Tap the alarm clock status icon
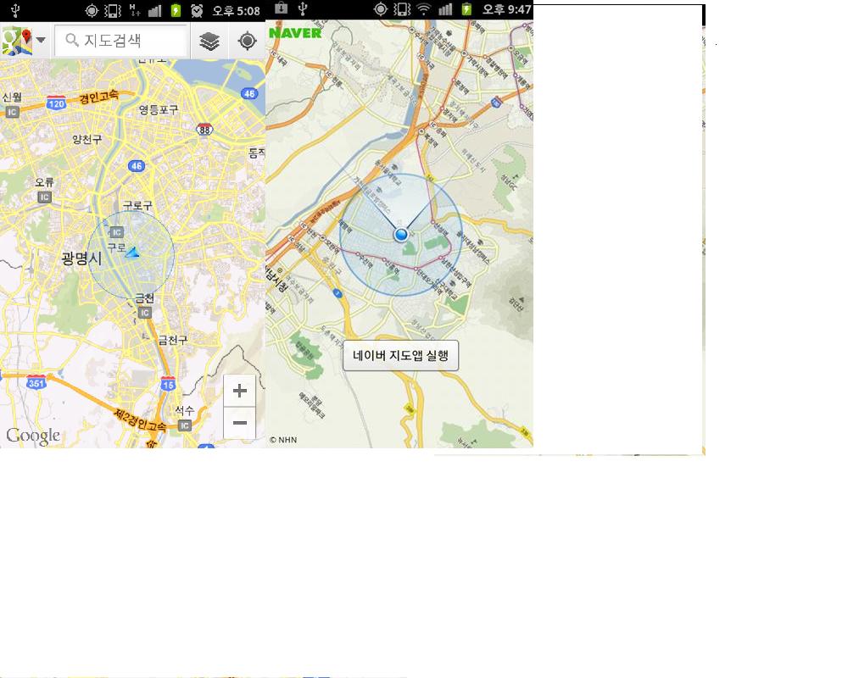Viewport: 848px width, 678px height. point(197,10)
